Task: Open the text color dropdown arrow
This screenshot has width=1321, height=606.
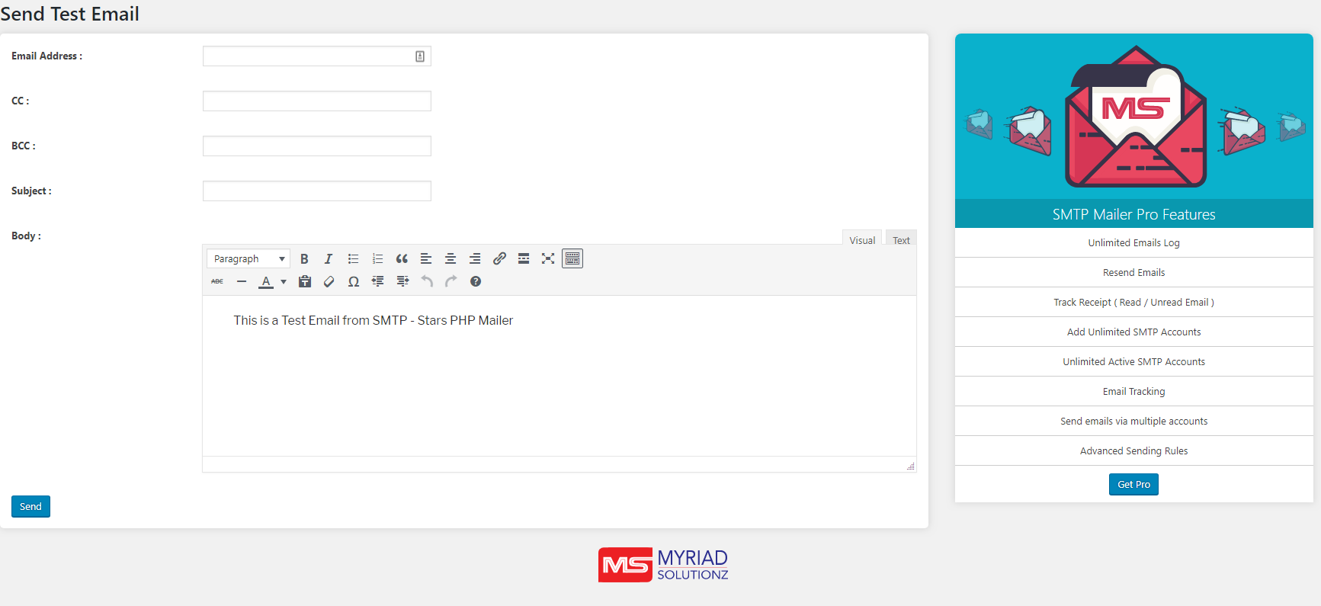Action: [x=284, y=282]
